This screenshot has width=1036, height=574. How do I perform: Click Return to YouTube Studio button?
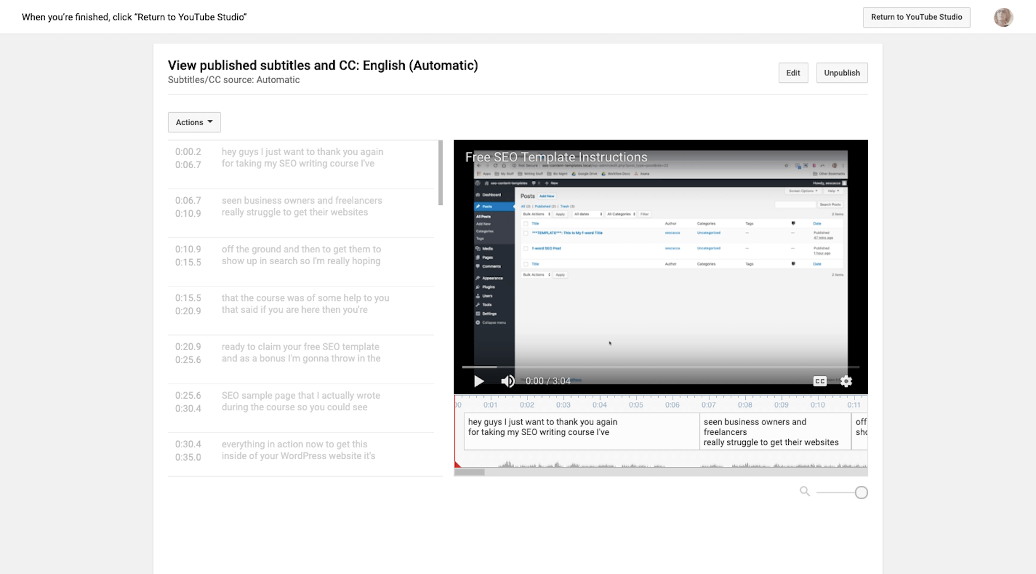917,17
